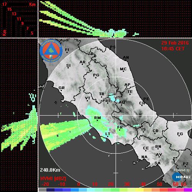Image resolution: width=192 pixels, height=192 pixels.
Task: Click the '-20' dBZ scale label
Action: tap(45, 184)
